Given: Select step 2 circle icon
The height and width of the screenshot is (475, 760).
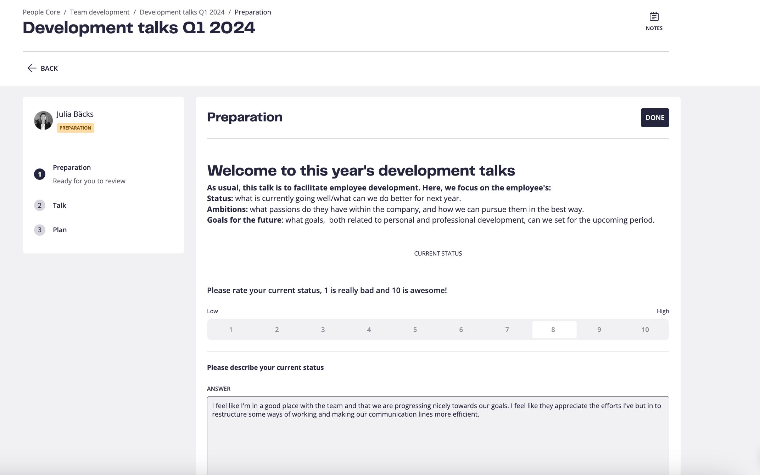Looking at the screenshot, I should click(x=40, y=205).
